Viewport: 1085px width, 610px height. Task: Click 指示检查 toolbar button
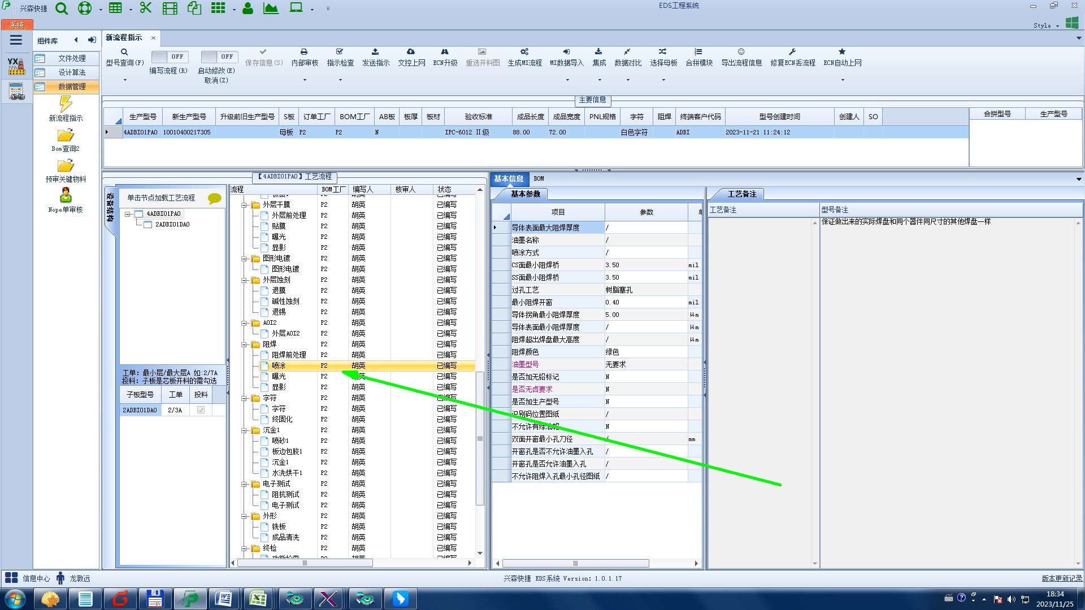click(340, 57)
